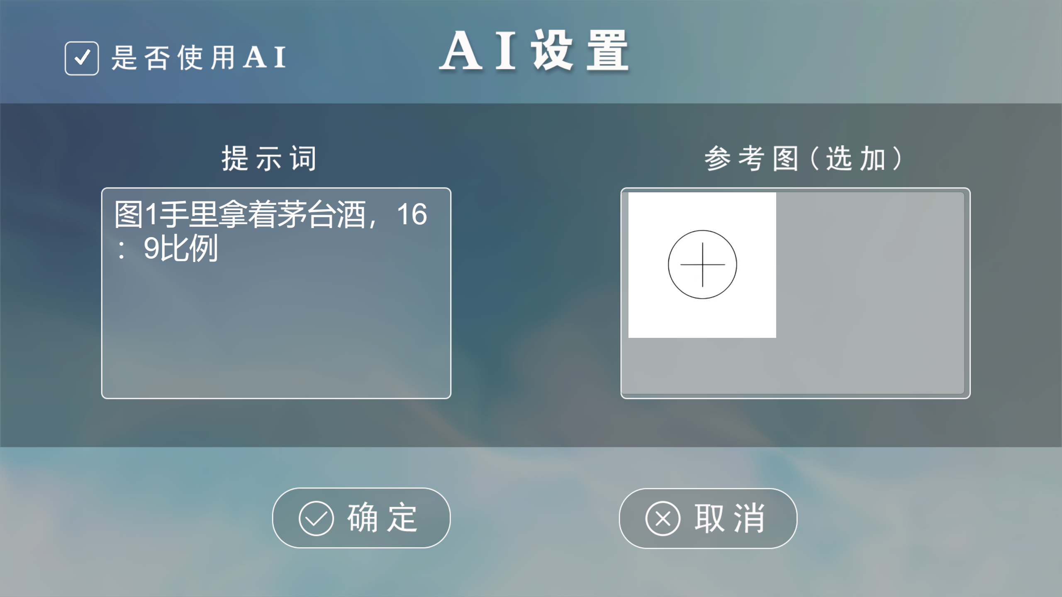
Task: Click blank area inside the 提示词 text box
Action: [276, 332]
